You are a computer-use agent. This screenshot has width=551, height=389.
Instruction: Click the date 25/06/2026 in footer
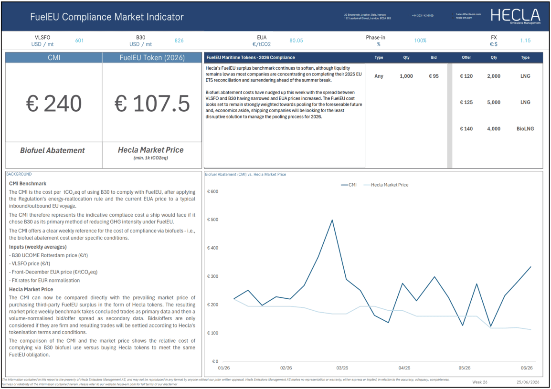tap(528, 382)
